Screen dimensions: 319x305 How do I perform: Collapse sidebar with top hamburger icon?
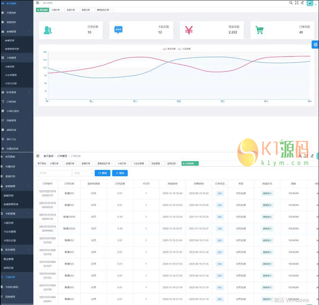pyautogui.click(x=38, y=3)
